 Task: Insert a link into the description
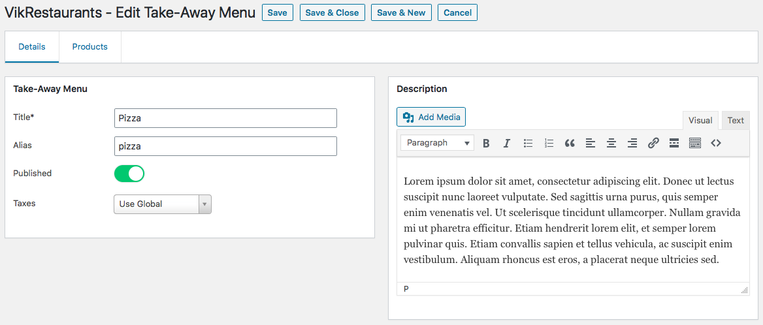click(x=653, y=143)
